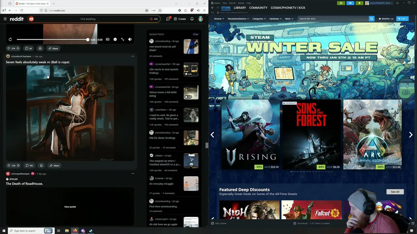
Task: Click Add a Game in Steam
Action: pyautogui.click(x=219, y=223)
